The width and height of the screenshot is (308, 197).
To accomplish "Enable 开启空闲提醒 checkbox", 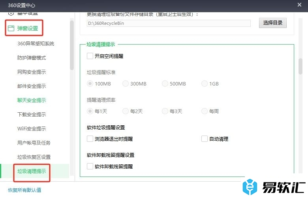I will pyautogui.click(x=90, y=56).
